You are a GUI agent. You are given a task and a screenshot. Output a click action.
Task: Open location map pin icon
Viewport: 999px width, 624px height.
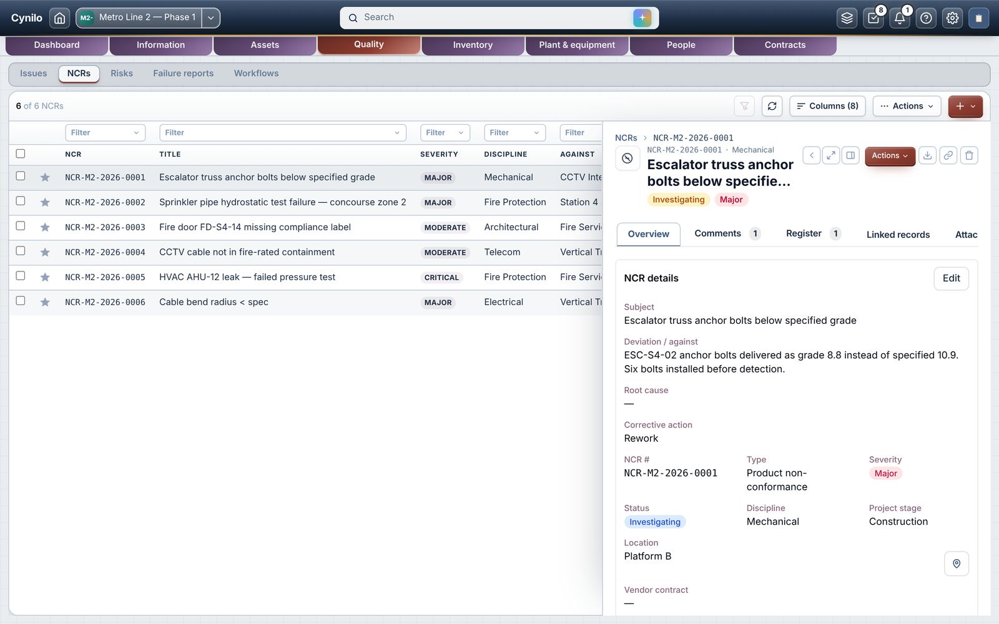[x=957, y=563]
